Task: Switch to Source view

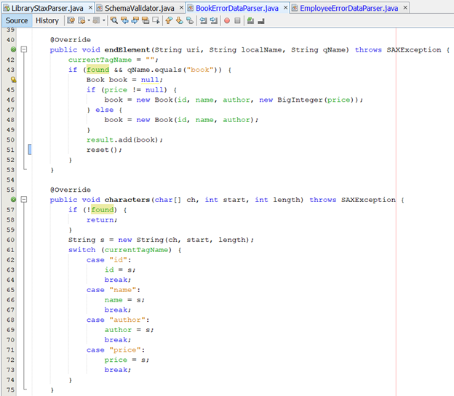Action: (17, 20)
